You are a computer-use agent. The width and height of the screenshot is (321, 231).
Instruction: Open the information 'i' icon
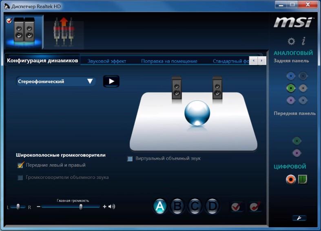click(303, 41)
